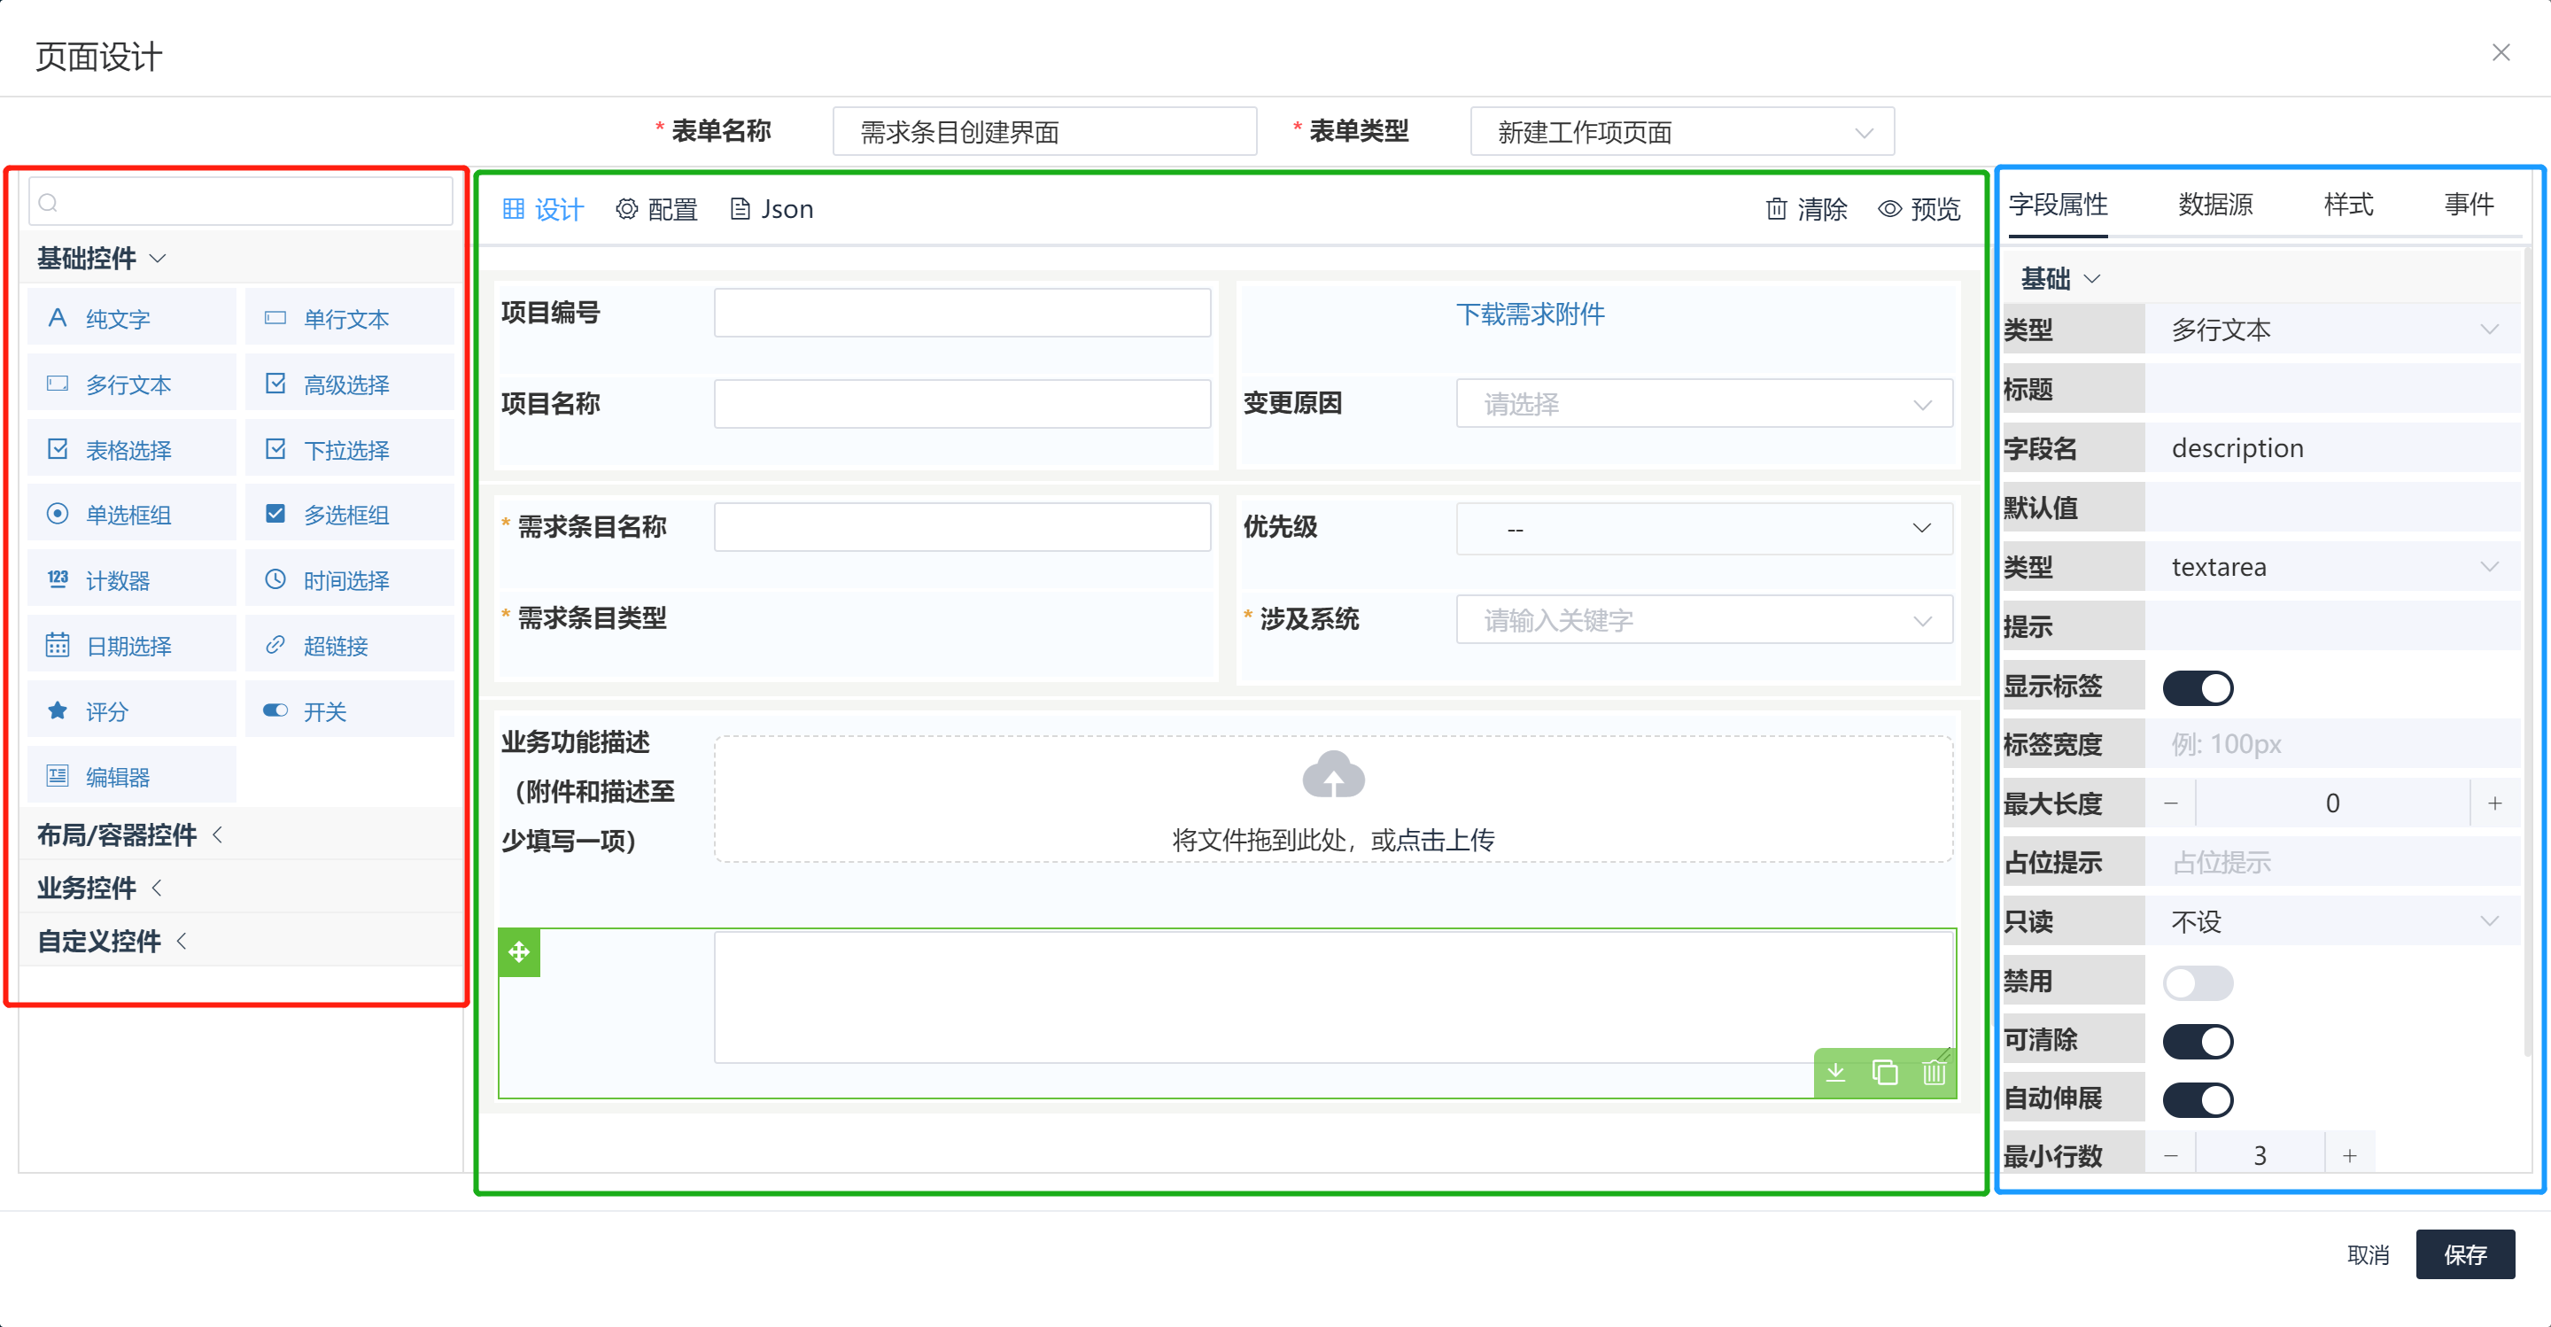Increase 最小行数 with plus button

click(x=2349, y=1156)
